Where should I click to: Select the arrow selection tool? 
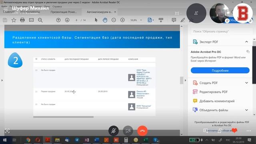(96, 20)
